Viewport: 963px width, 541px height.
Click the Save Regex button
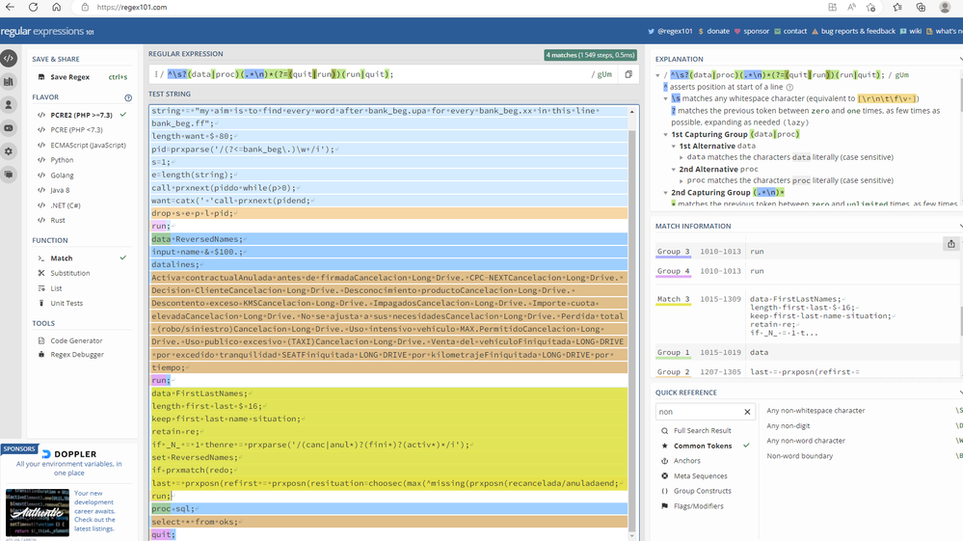pyautogui.click(x=69, y=77)
